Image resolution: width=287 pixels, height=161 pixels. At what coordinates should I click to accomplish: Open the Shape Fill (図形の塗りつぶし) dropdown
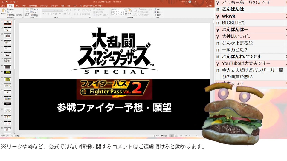(x=145, y=9)
